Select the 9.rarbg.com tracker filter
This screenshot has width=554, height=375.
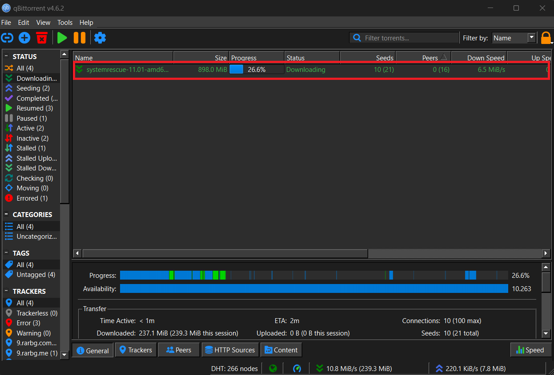coord(31,343)
